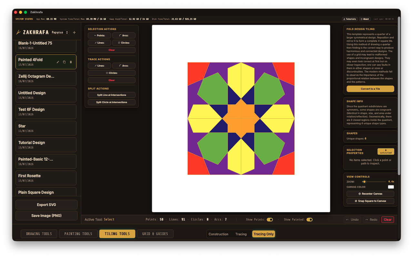Screen dimensions: 413x258
Task: Add a new design with the plus icon
Action: 74,33
